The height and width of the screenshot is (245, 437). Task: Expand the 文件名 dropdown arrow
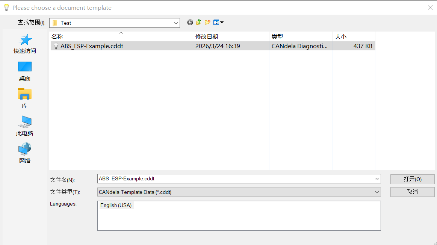(x=377, y=178)
